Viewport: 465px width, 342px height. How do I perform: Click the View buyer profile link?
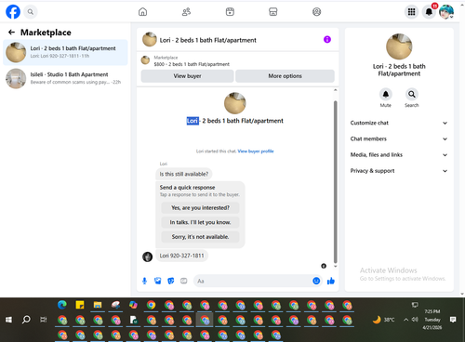point(256,151)
